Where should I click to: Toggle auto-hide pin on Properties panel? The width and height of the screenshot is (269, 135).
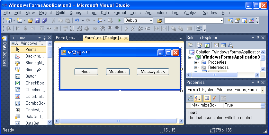click(x=258, y=83)
